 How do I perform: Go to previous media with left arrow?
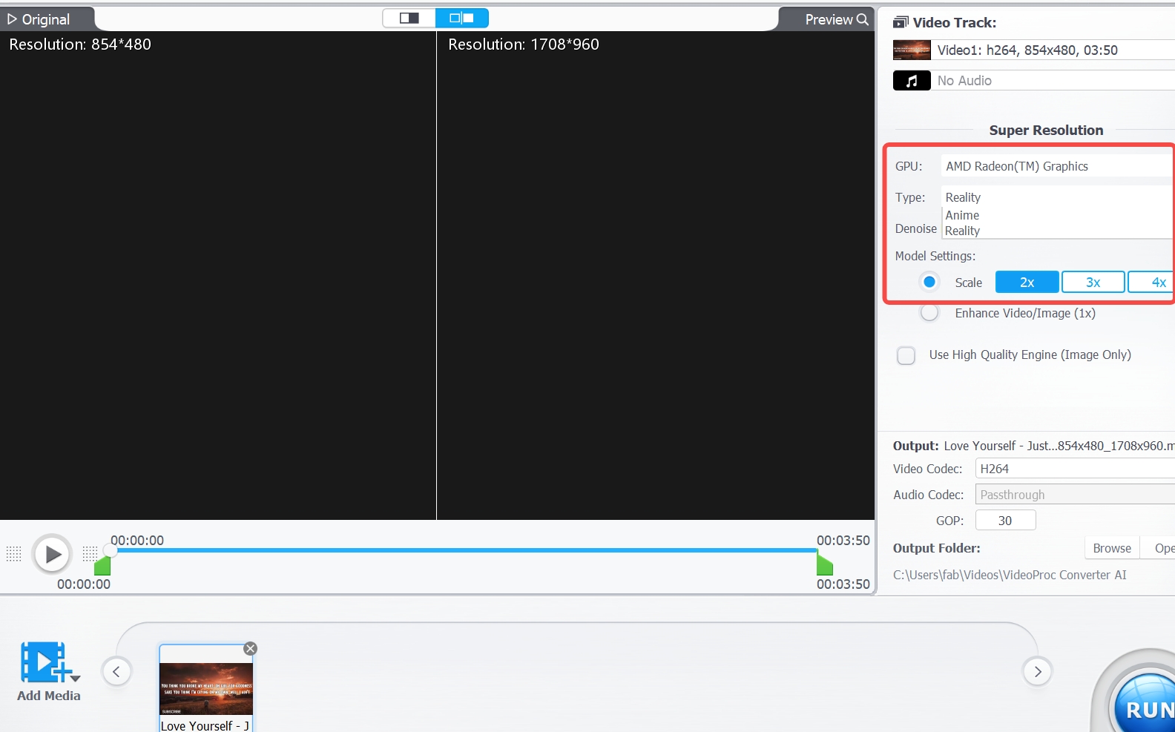pos(116,672)
